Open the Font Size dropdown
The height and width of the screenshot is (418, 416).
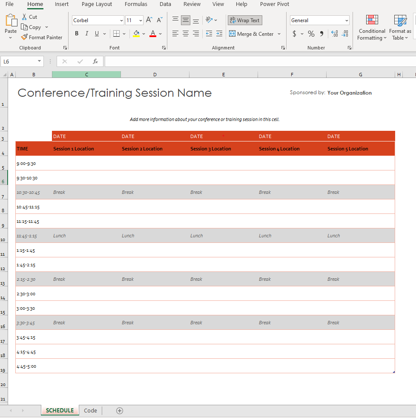click(141, 20)
